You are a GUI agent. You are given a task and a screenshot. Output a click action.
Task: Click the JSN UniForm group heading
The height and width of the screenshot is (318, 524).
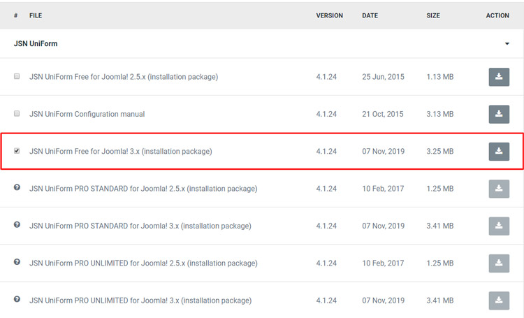tap(36, 44)
